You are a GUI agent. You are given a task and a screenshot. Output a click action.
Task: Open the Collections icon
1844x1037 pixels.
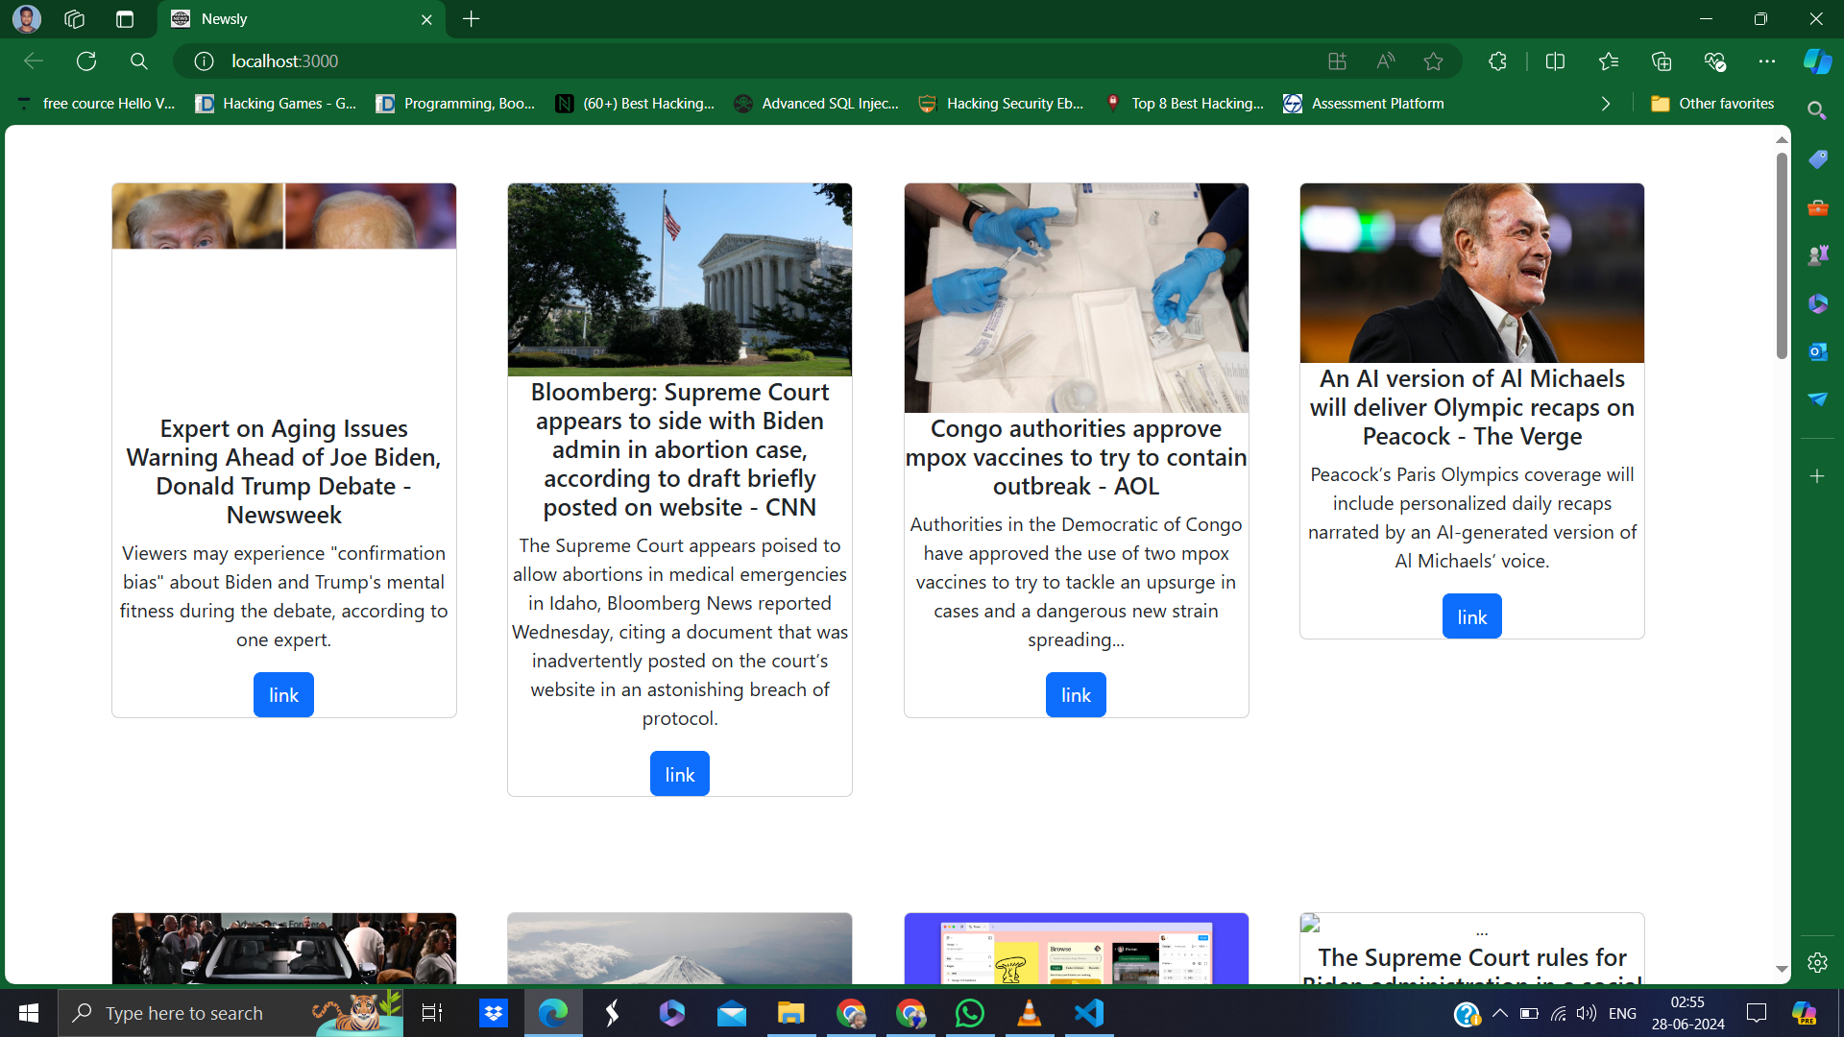tap(1662, 61)
